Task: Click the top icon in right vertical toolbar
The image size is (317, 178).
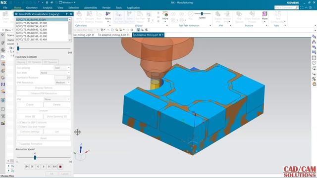Action: [x=314, y=37]
